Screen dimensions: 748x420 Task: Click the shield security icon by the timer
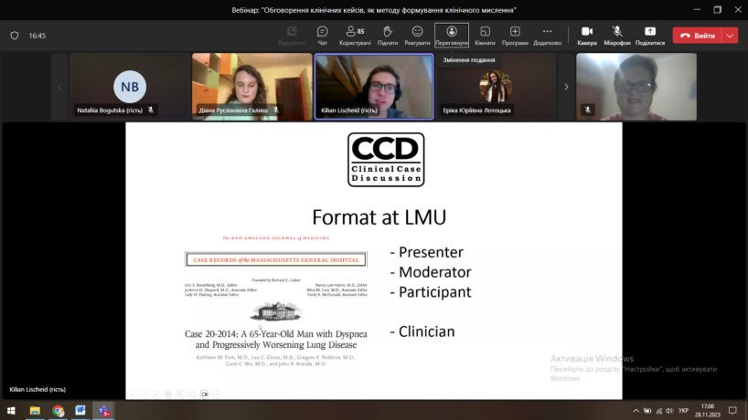click(x=15, y=36)
